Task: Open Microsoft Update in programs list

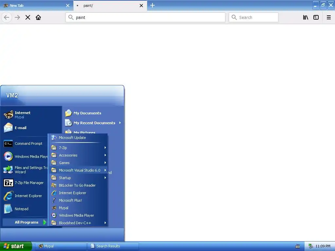Action: coord(78,138)
